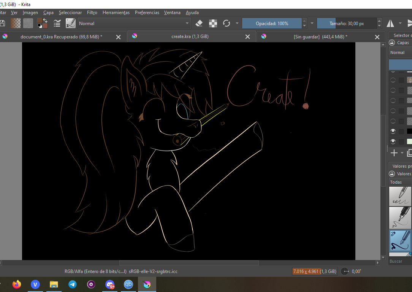This screenshot has height=292, width=412.
Task: Click Krita icon on document_0.kra tab
Action: click(x=5, y=36)
